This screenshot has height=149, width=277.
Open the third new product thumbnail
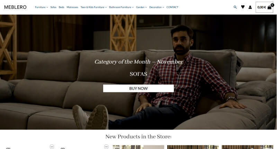tap(138, 147)
